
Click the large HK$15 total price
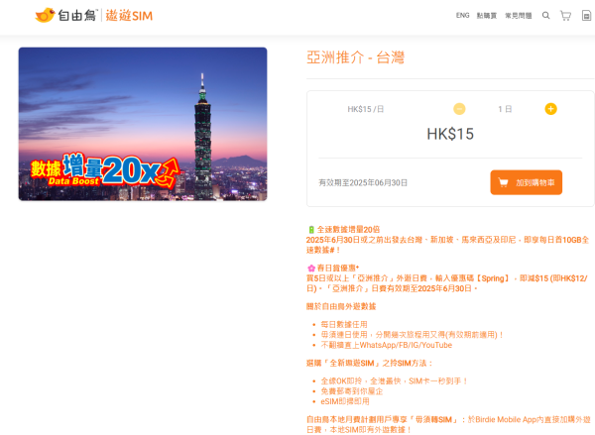(x=450, y=134)
